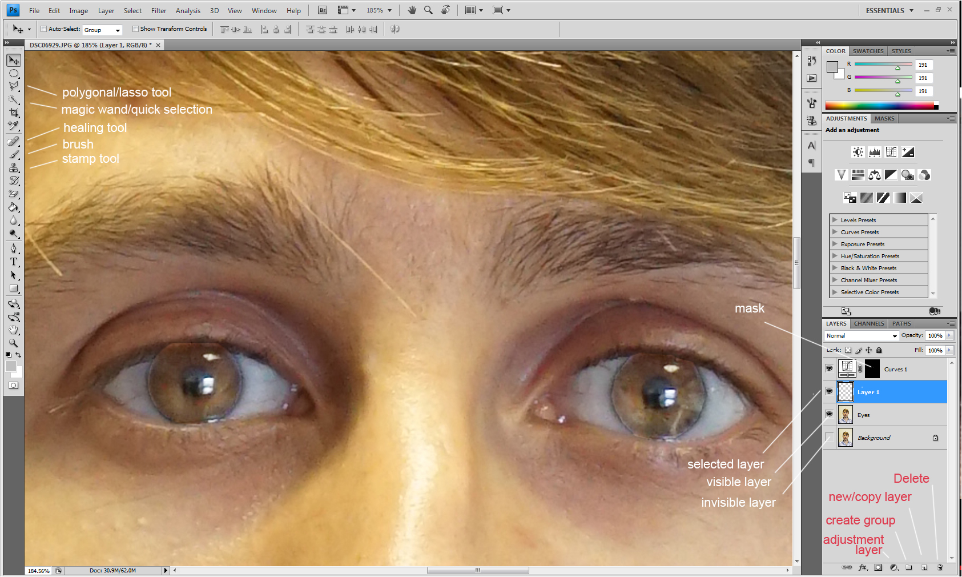
Task: Toggle Quick Mask mode
Action: 14,386
